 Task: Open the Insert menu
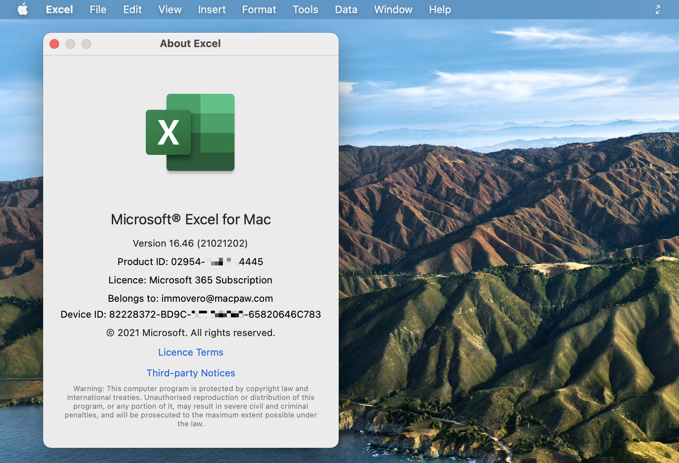pos(212,10)
